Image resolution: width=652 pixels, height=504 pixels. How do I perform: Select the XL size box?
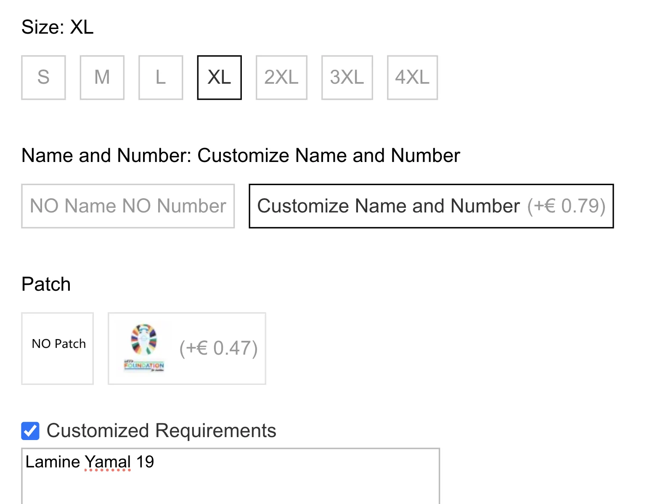click(x=219, y=77)
